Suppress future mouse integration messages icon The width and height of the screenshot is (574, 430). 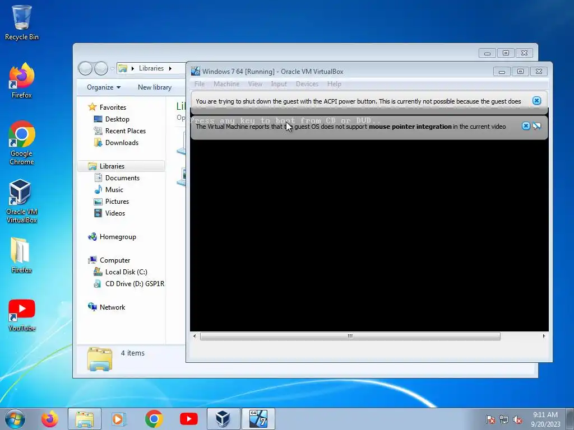(x=536, y=126)
